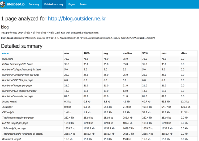Open the Pages tab
This screenshot has width=199, height=141.
(71, 4)
